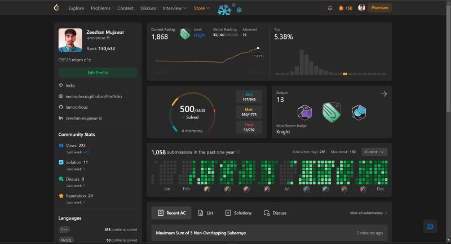
Task: Open the Contest nav item
Action: [x=125, y=8]
